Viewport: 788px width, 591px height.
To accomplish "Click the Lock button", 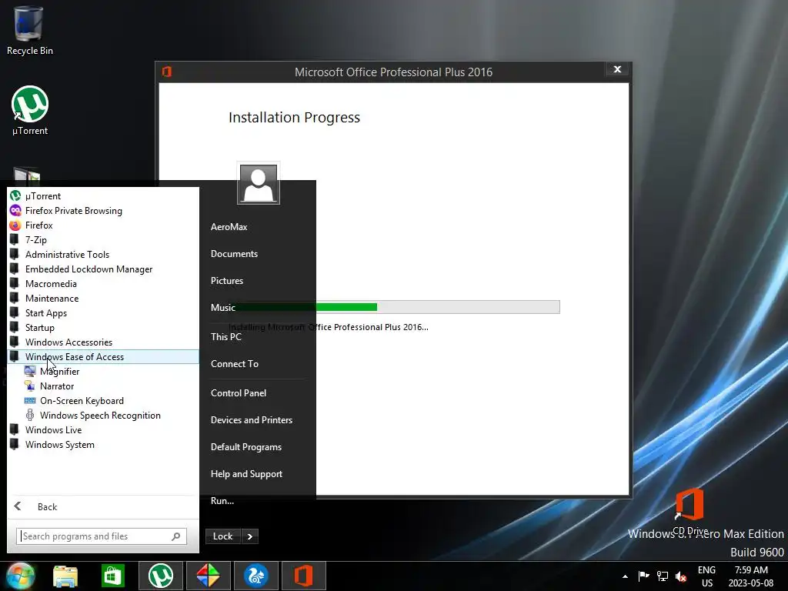I will pyautogui.click(x=222, y=536).
